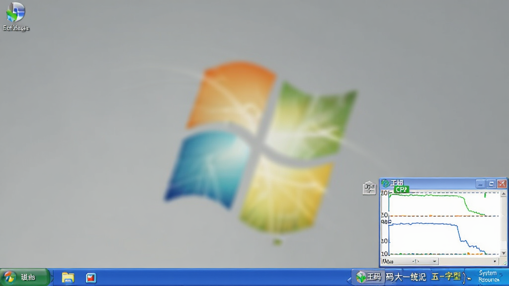Click the right arrow on the graph's bottom scrollbar
The width and height of the screenshot is (509, 286).
click(x=495, y=261)
